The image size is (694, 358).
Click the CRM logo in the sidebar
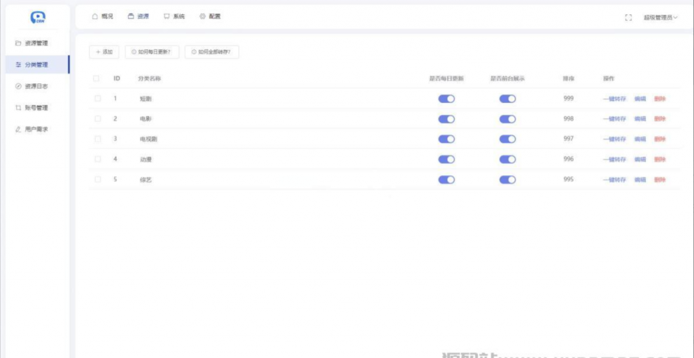(x=39, y=18)
